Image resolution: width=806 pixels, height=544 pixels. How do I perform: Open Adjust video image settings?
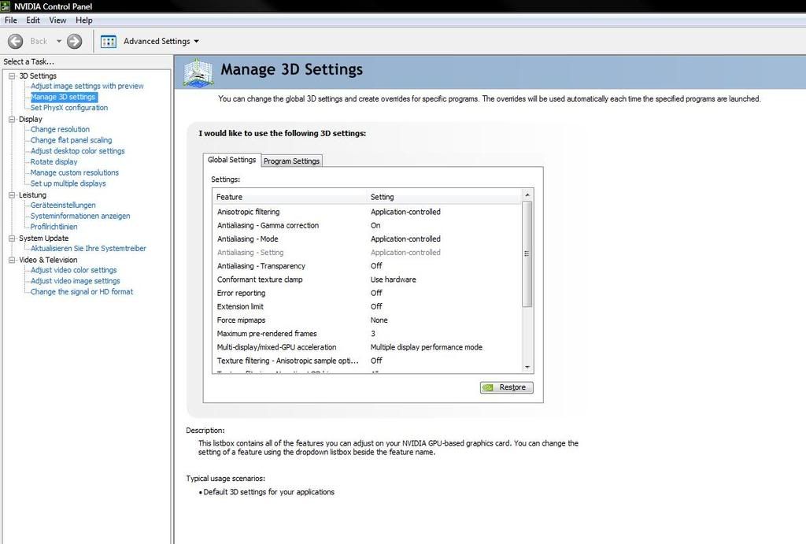coord(75,280)
